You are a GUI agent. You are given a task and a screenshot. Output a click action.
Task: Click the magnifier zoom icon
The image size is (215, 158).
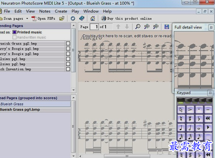pyautogui.click(x=138, y=27)
